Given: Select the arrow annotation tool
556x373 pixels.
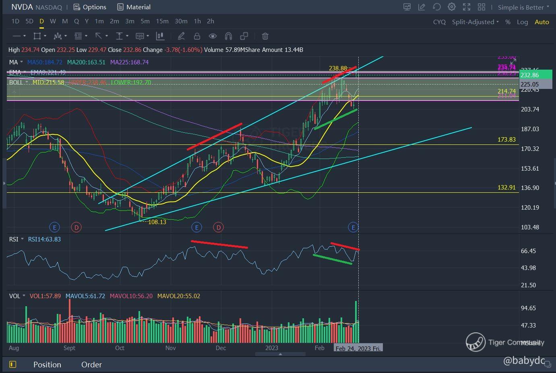Looking at the screenshot, I should click(x=99, y=36).
